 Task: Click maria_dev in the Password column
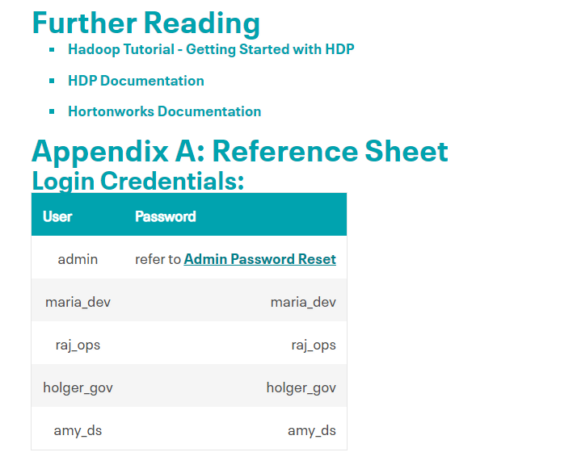click(x=303, y=302)
